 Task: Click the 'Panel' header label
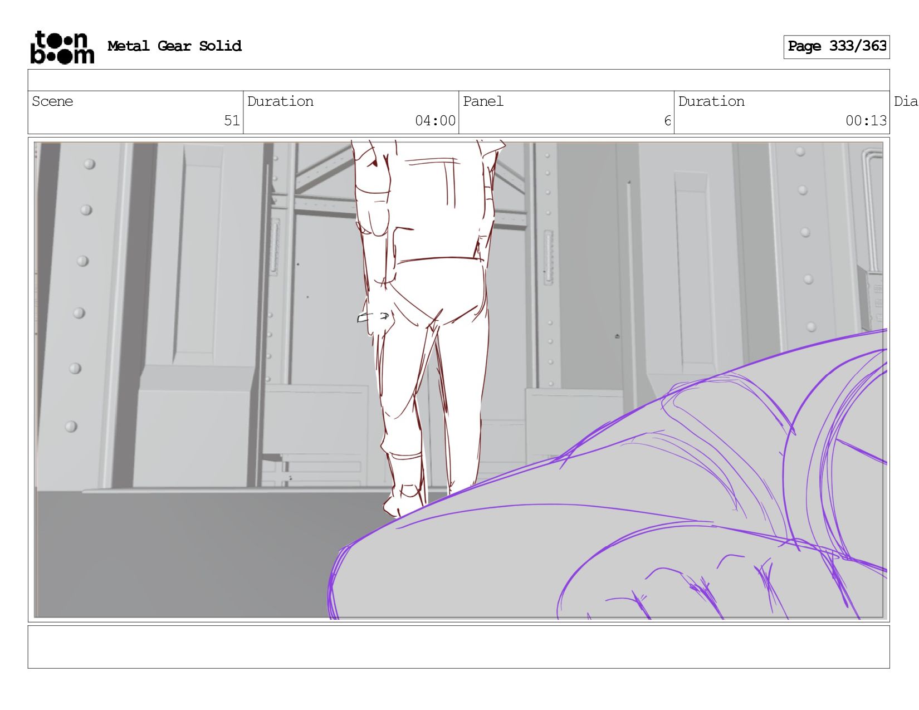pos(483,101)
